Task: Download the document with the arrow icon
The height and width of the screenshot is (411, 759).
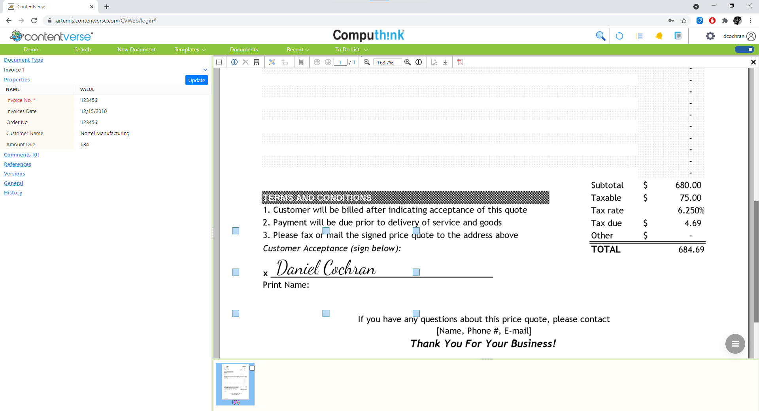Action: [445, 62]
